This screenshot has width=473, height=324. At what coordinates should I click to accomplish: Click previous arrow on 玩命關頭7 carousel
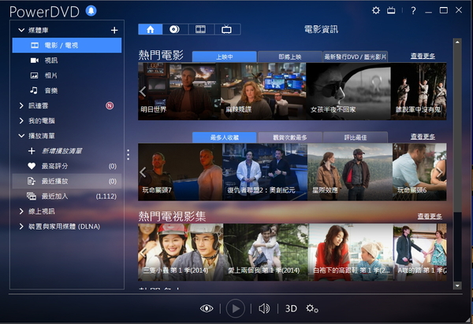(x=143, y=172)
